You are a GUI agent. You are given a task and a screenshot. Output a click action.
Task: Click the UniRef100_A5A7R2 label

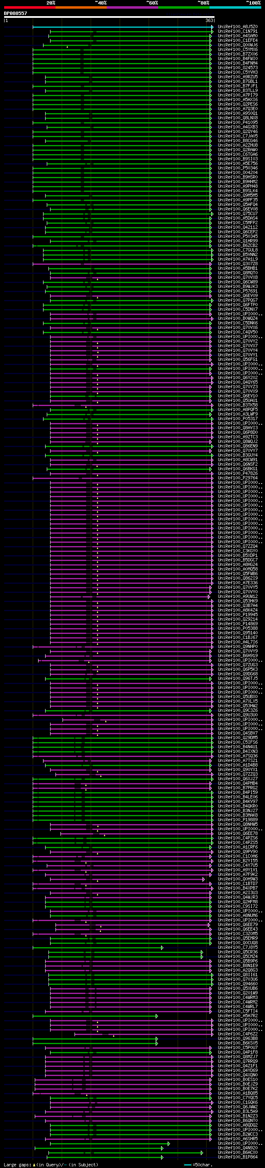click(238, 1015)
